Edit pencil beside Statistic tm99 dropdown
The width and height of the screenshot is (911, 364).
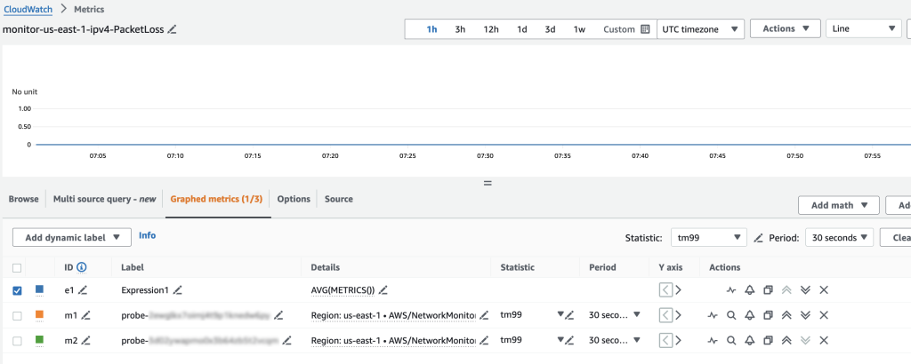point(758,238)
